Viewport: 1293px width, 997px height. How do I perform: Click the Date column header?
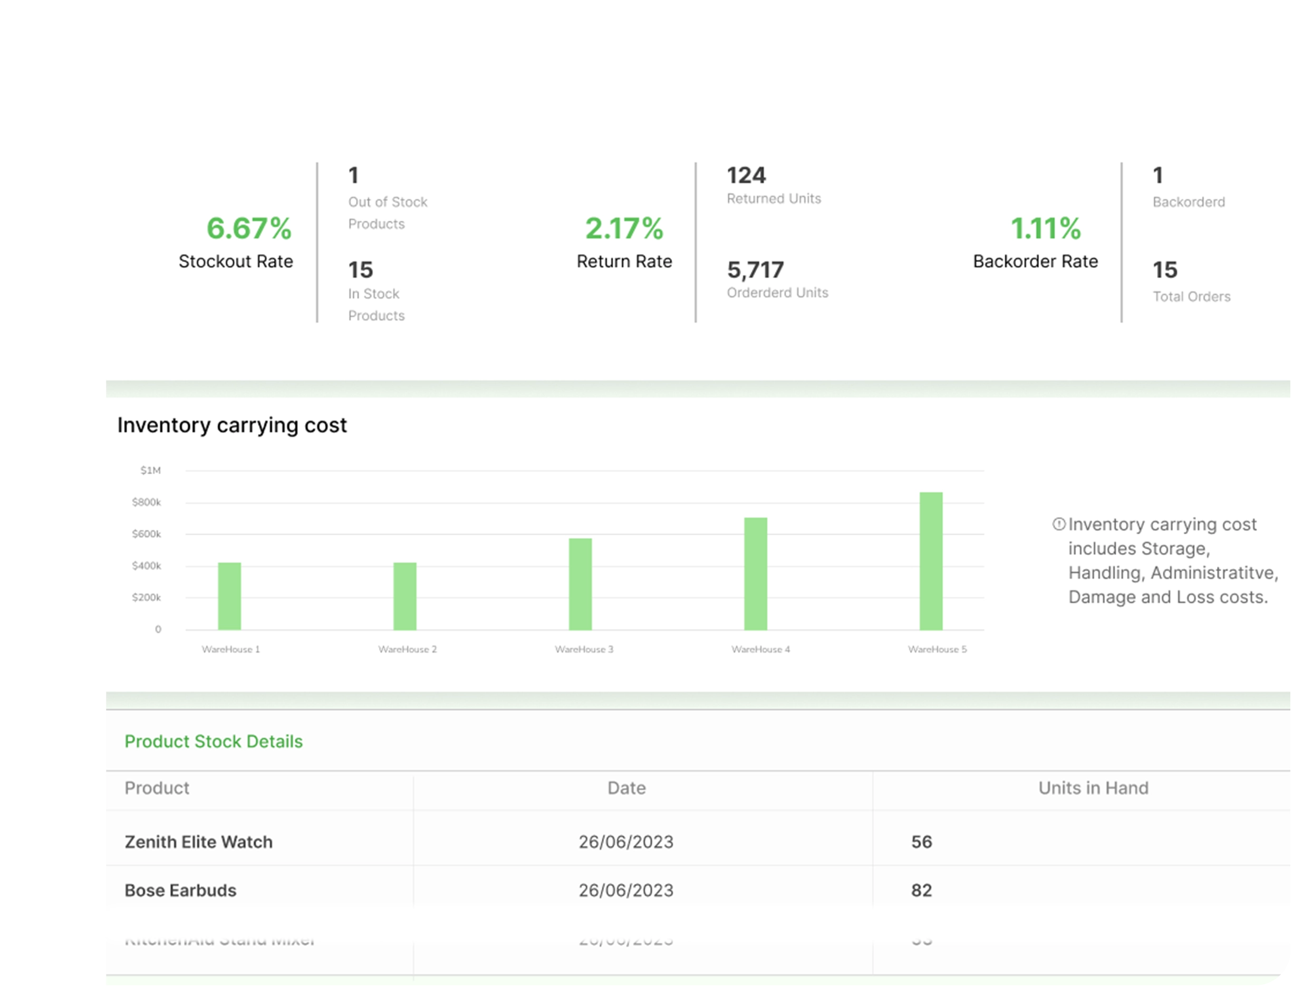coord(626,788)
